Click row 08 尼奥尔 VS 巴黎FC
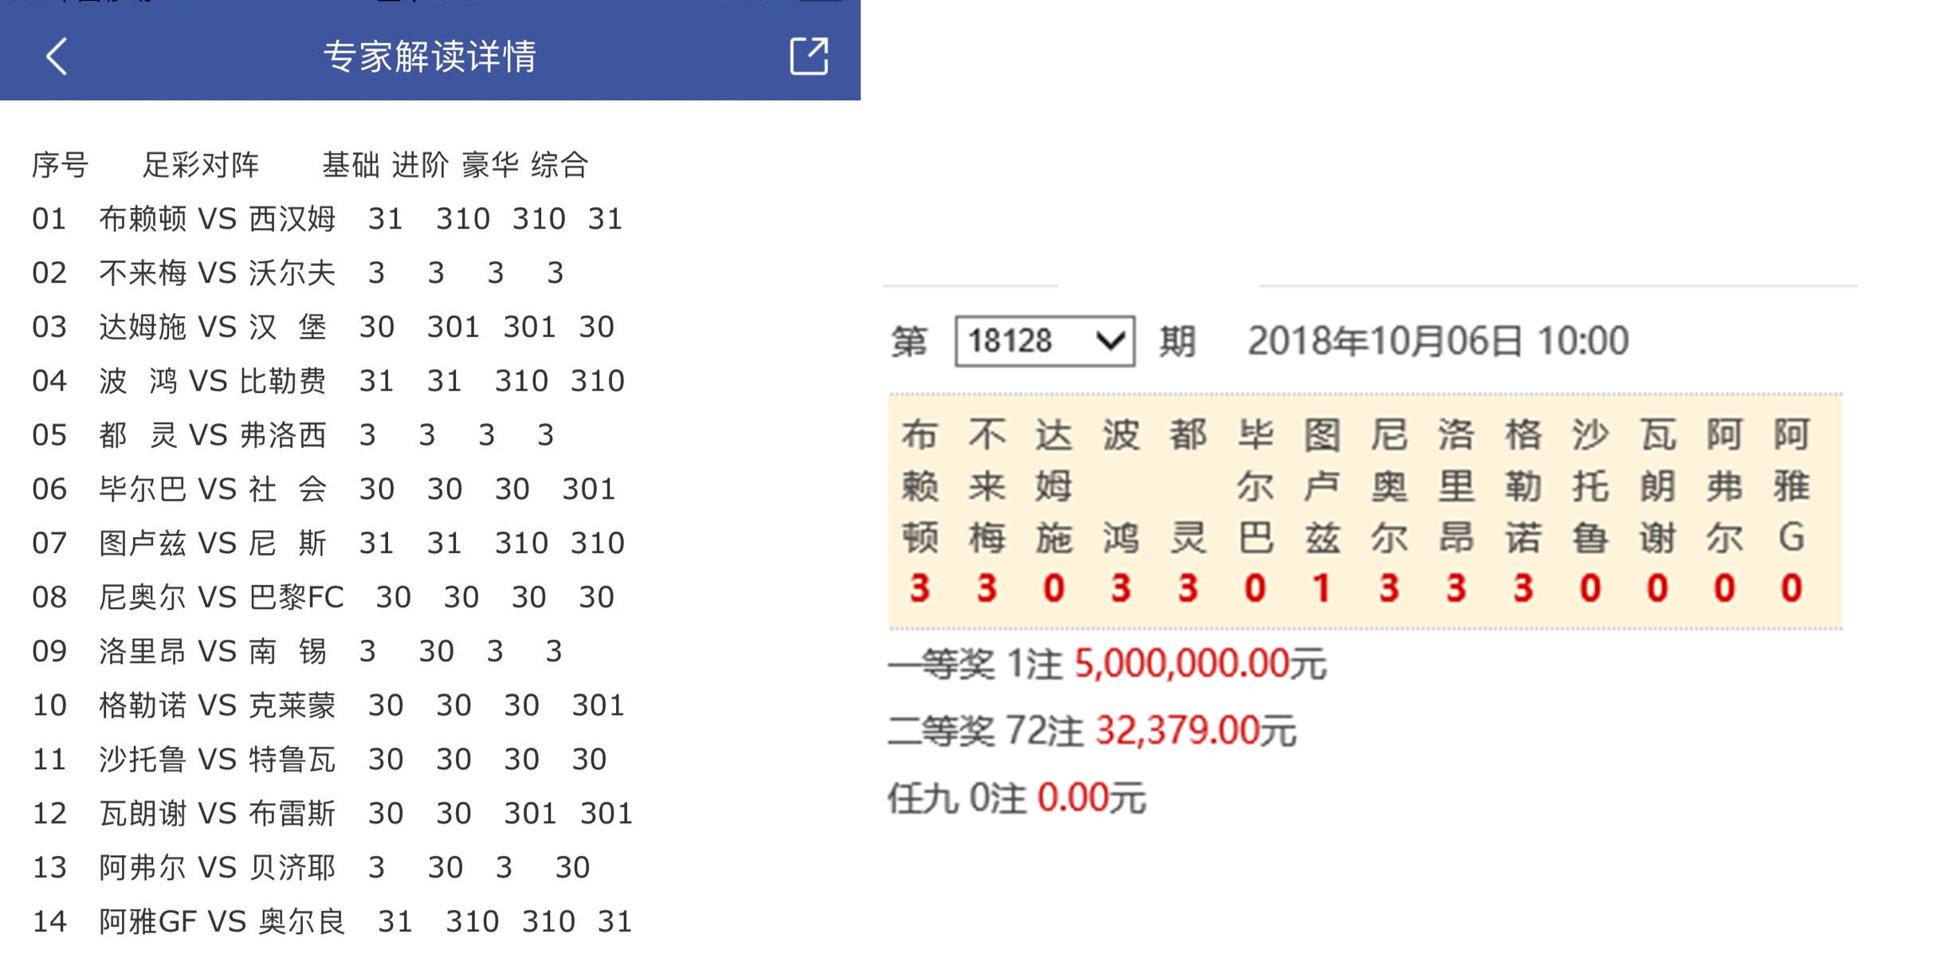The height and width of the screenshot is (966, 1955). [x=324, y=597]
